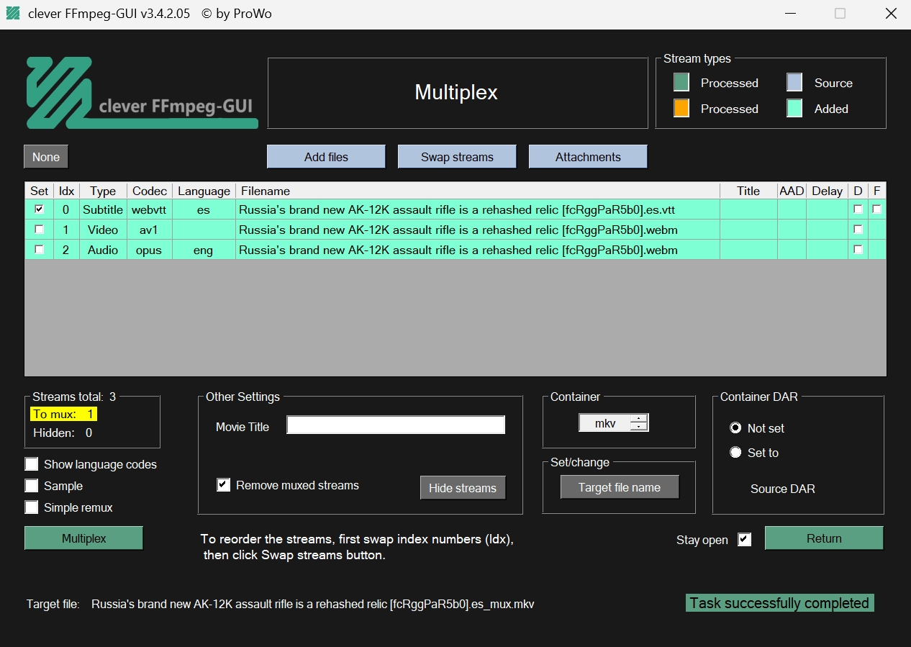Click the Title column header
The width and height of the screenshot is (911, 647).
tap(748, 191)
